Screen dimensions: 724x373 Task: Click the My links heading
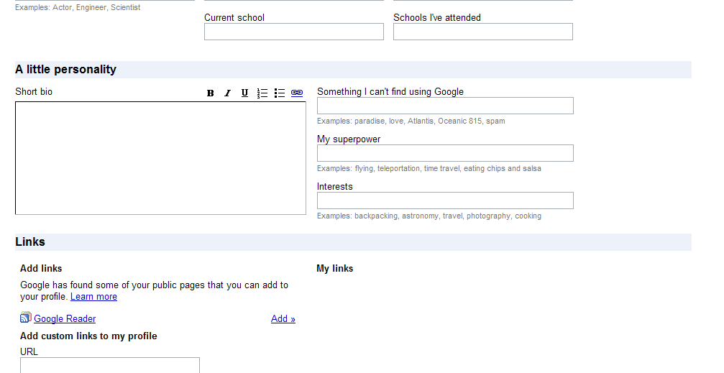click(335, 268)
